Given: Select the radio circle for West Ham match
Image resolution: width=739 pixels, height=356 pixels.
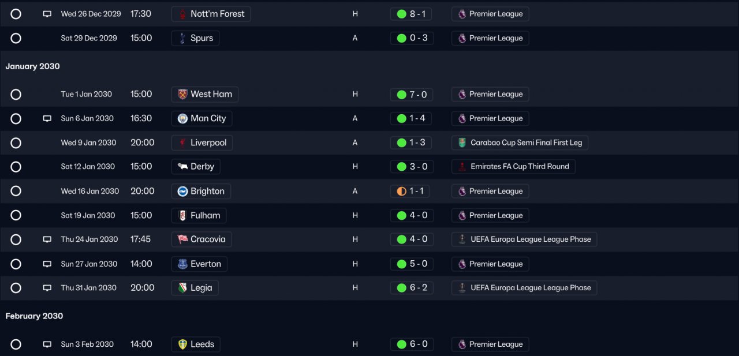Looking at the screenshot, I should point(16,94).
